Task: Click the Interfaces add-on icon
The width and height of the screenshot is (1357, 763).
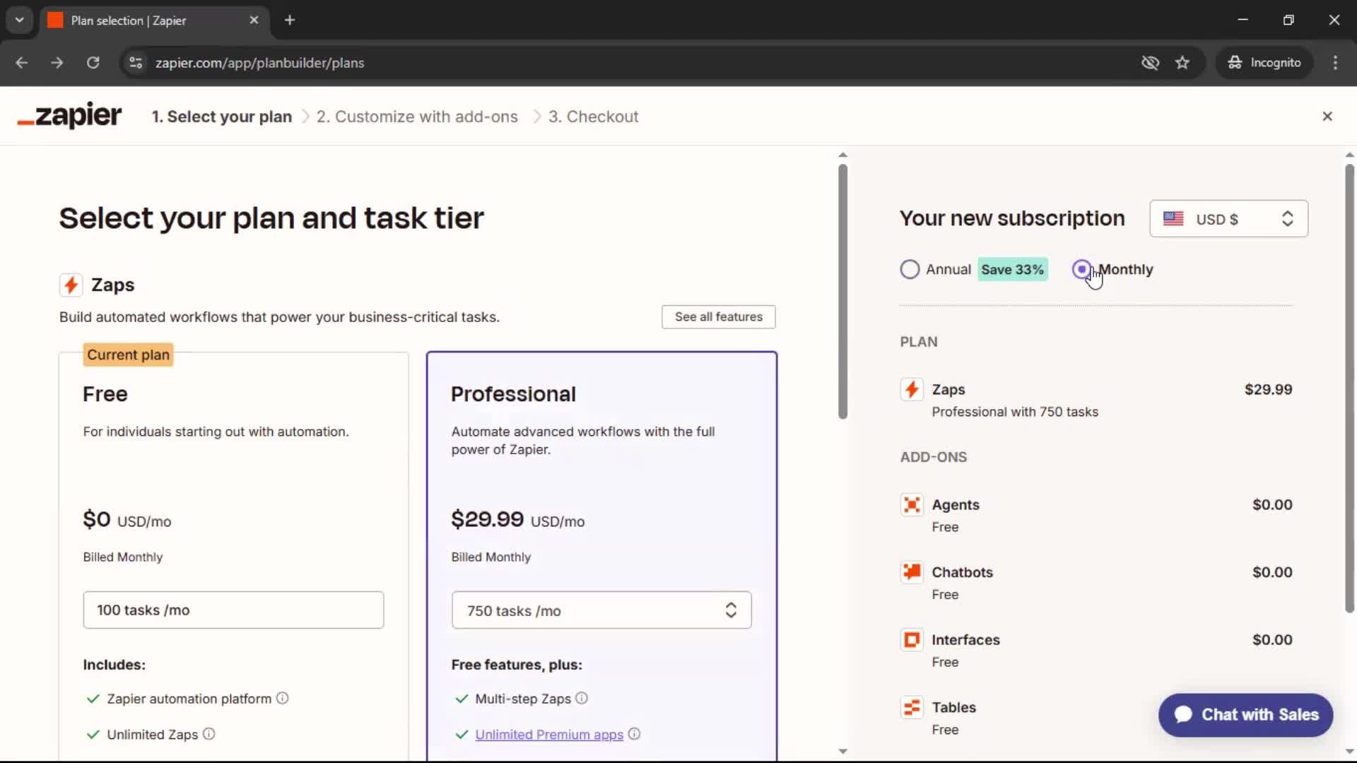Action: point(912,639)
